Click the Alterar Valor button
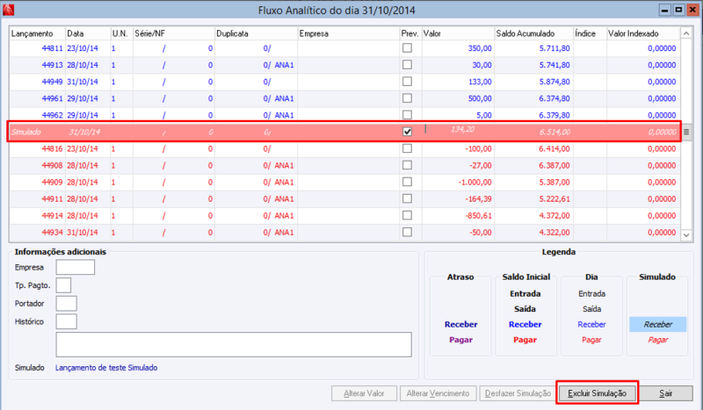 364,393
